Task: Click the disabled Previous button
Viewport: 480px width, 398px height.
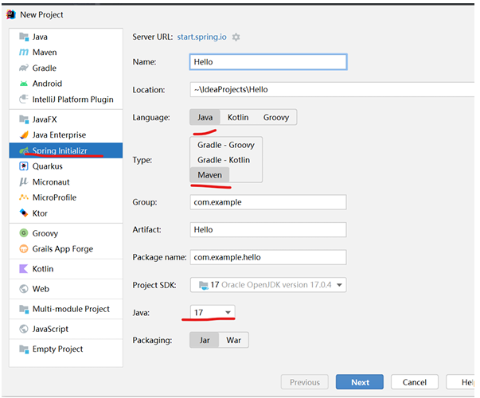Action: point(305,382)
